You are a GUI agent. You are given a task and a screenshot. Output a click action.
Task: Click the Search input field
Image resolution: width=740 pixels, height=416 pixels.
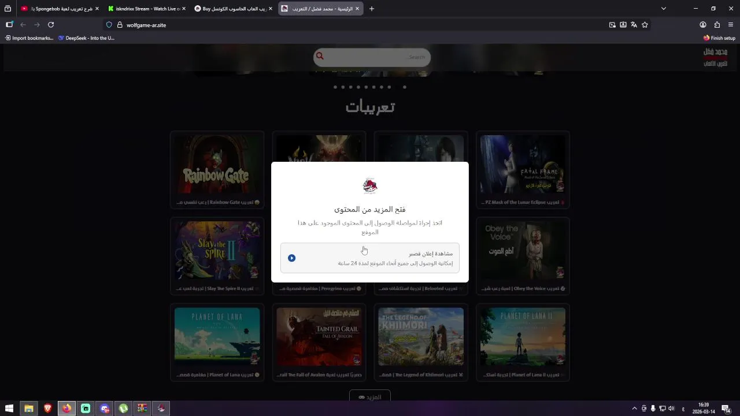point(372,57)
